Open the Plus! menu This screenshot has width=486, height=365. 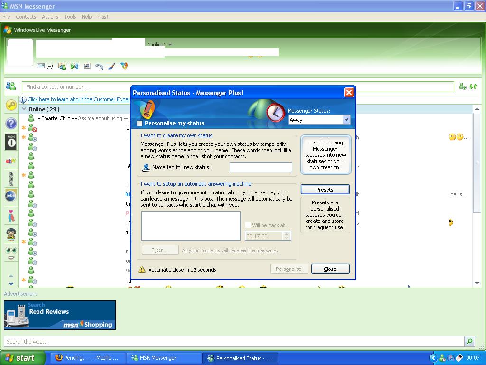(x=103, y=17)
